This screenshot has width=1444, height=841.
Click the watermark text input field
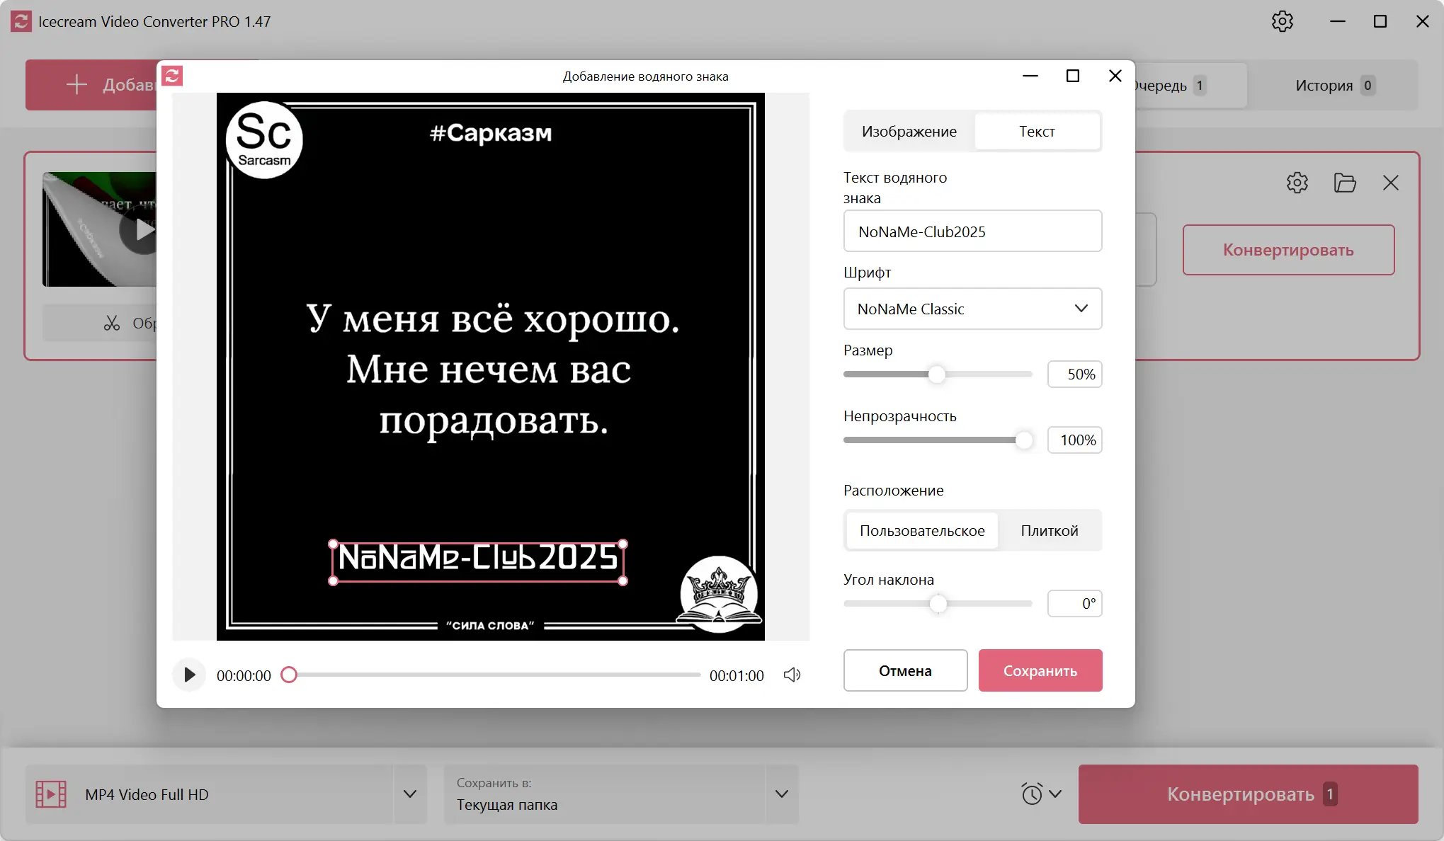972,231
